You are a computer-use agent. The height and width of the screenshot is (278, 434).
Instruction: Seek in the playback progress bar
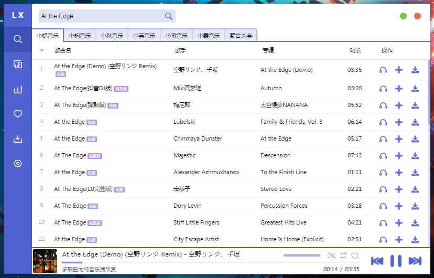tap(211, 262)
